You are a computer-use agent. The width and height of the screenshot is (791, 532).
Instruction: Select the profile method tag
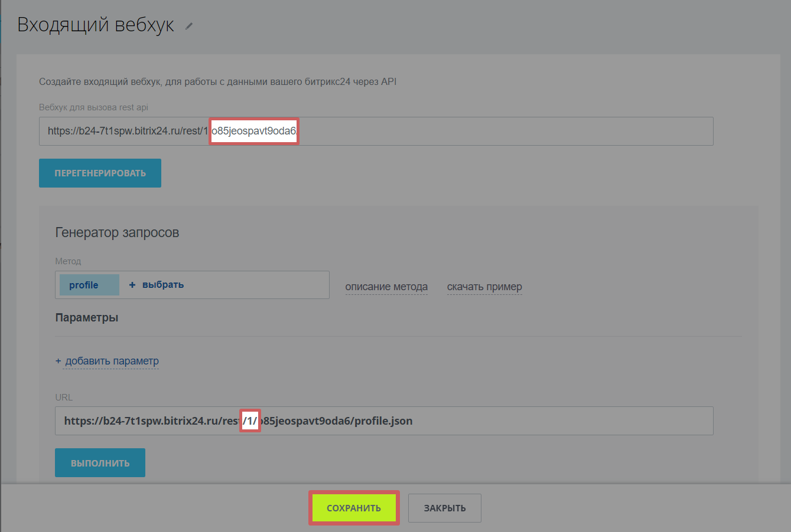84,285
